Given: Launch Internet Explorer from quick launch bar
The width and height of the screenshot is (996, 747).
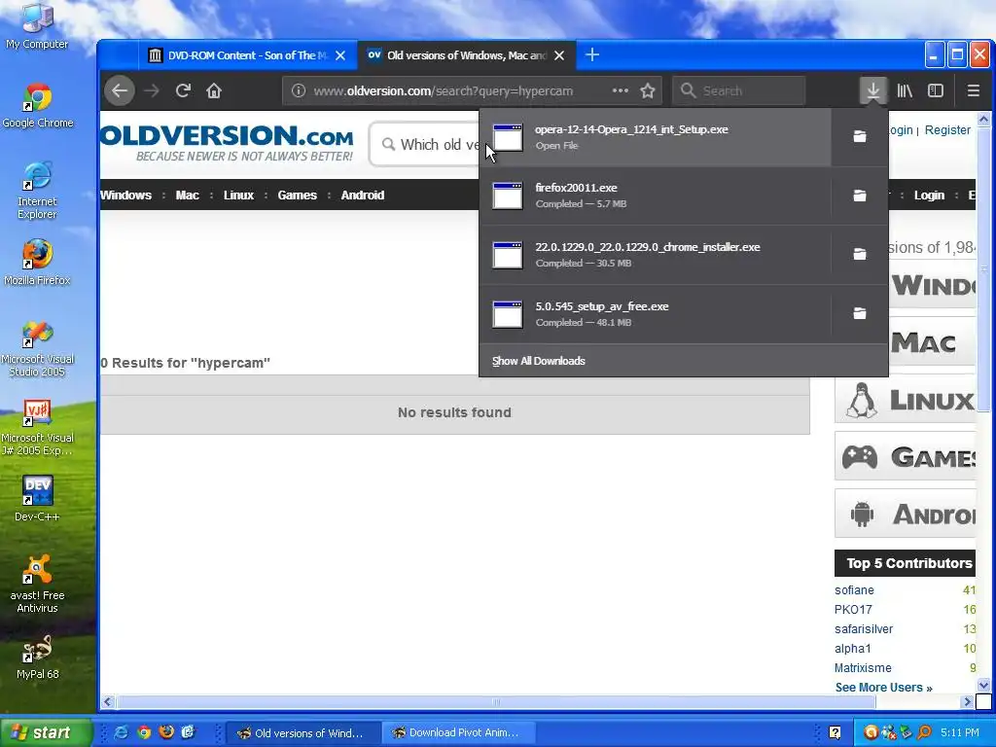Looking at the screenshot, I should click(120, 732).
